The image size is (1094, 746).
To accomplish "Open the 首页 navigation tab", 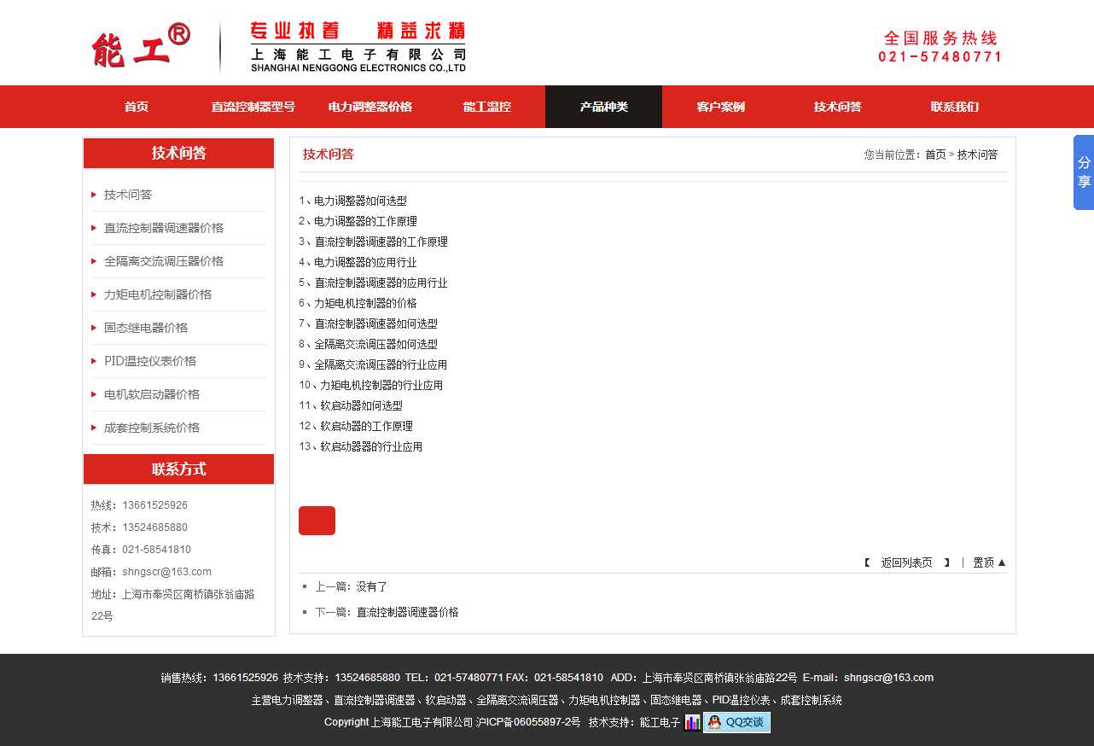I will coord(137,107).
